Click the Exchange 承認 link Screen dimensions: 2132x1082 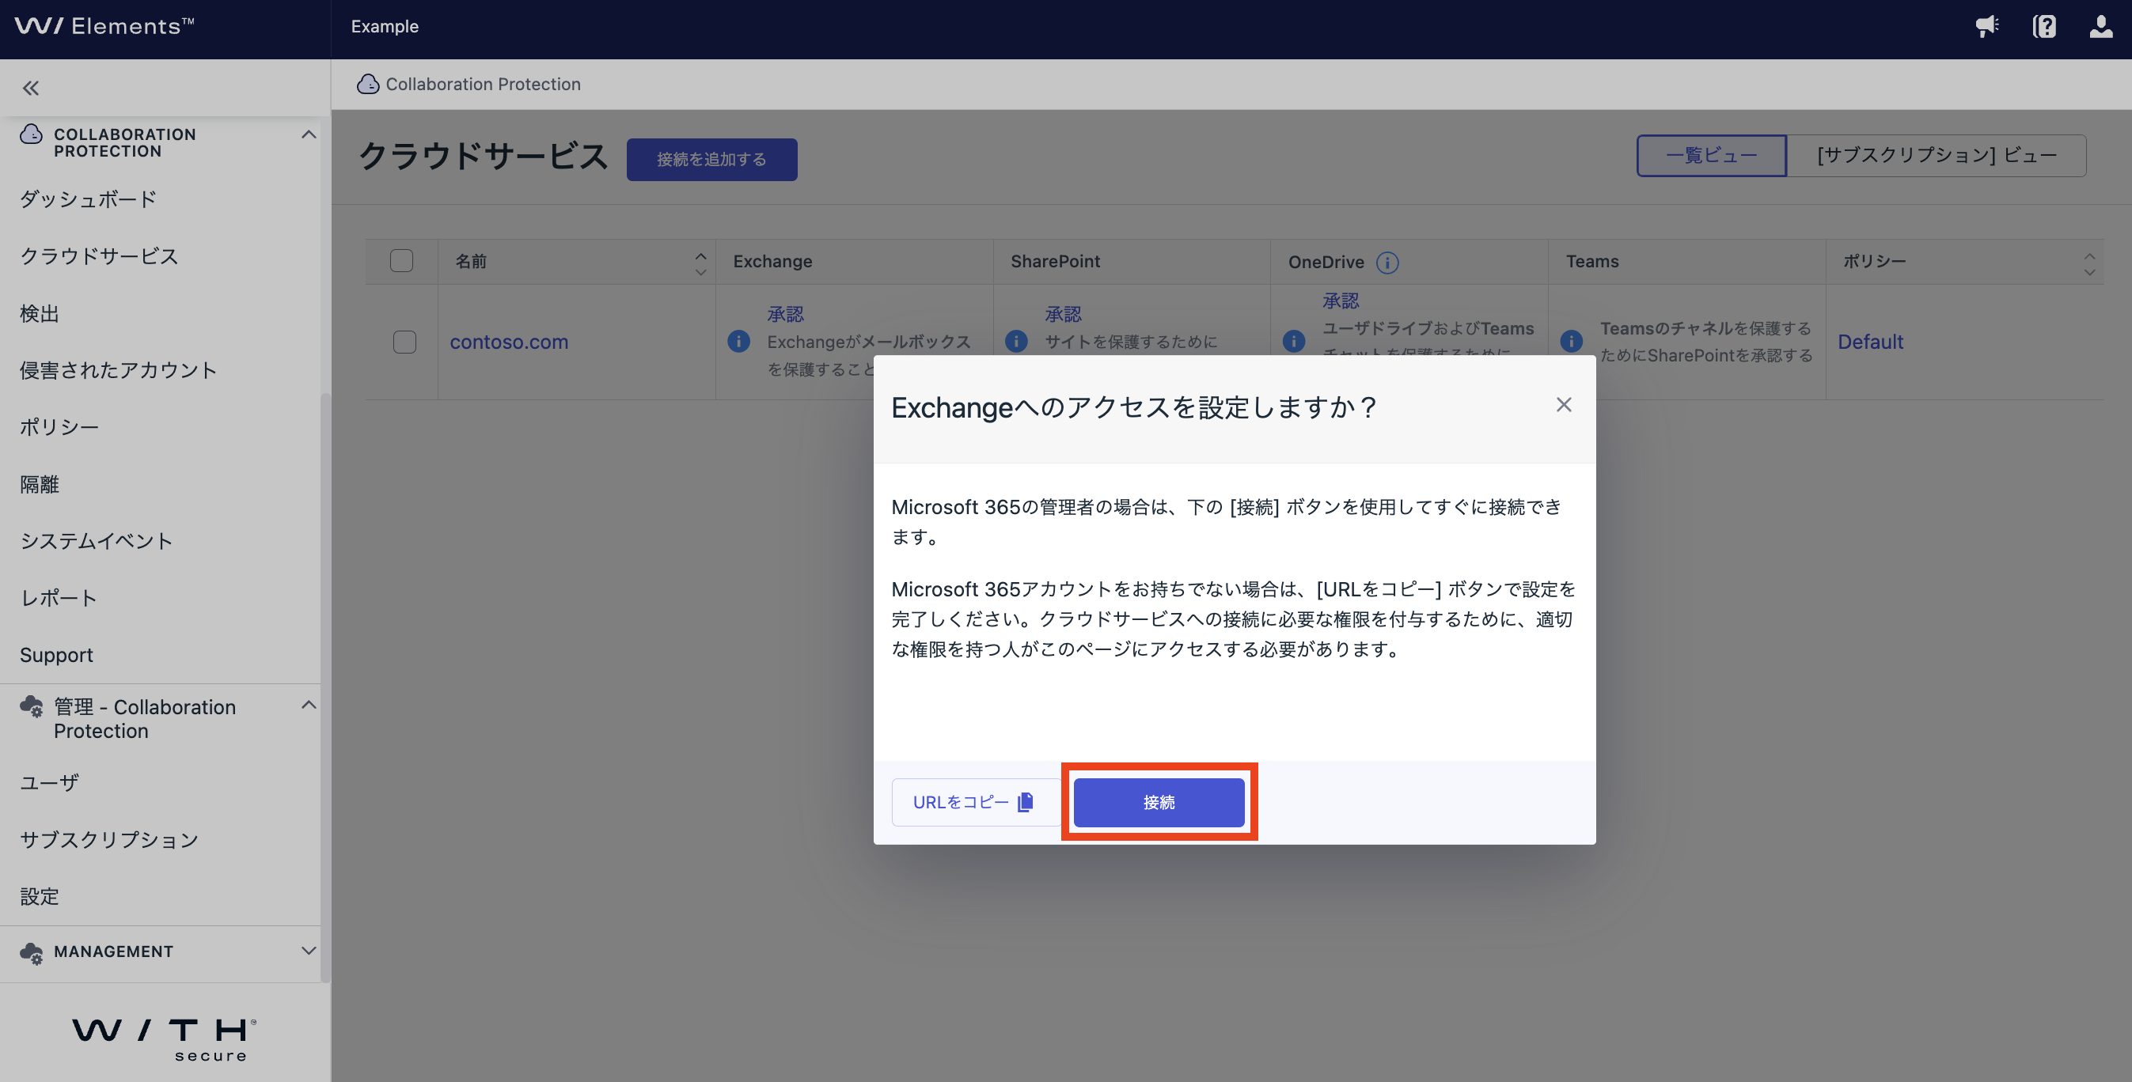785,314
